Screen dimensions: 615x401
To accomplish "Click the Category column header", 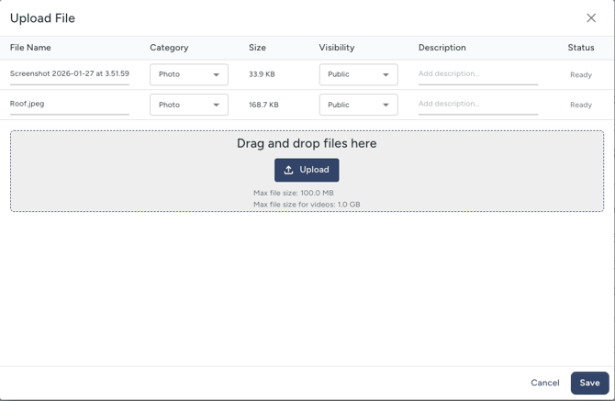I will pos(169,48).
